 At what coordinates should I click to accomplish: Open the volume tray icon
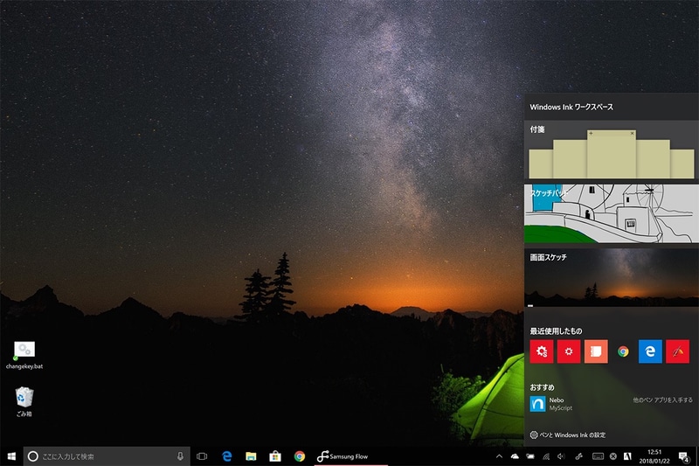[x=561, y=456]
